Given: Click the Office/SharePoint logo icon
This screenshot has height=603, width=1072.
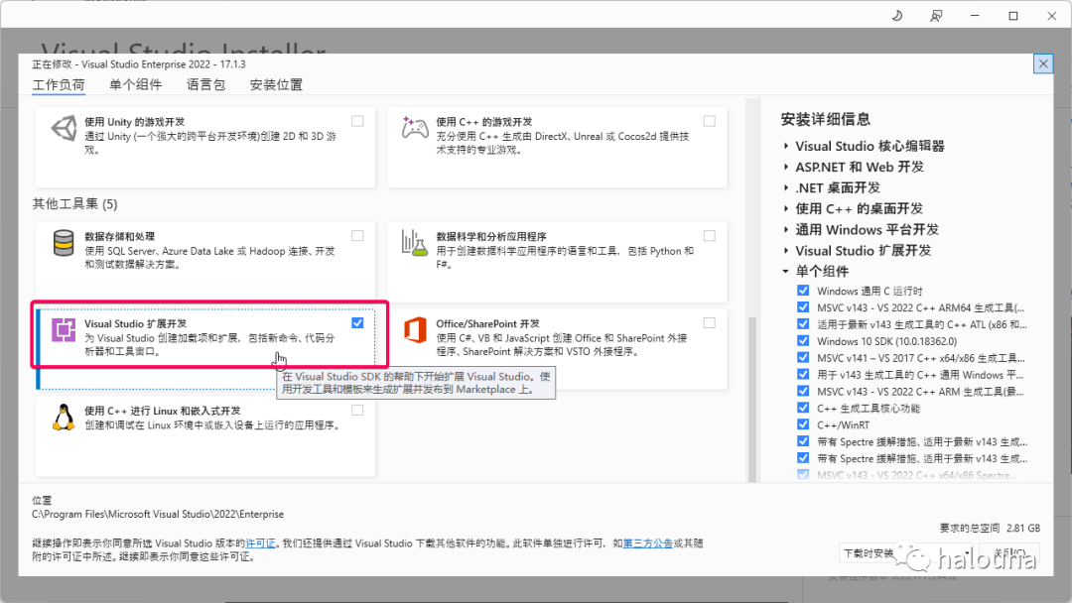Looking at the screenshot, I should tap(415, 330).
